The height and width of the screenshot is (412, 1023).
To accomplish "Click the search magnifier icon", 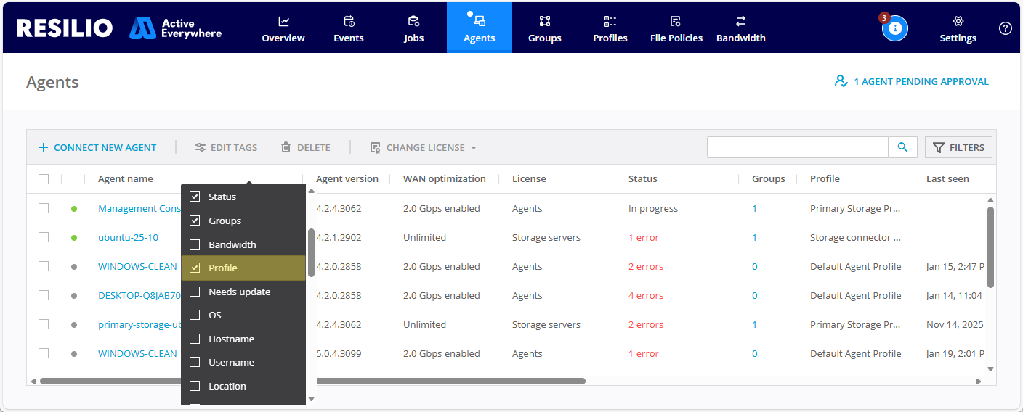I will [902, 147].
